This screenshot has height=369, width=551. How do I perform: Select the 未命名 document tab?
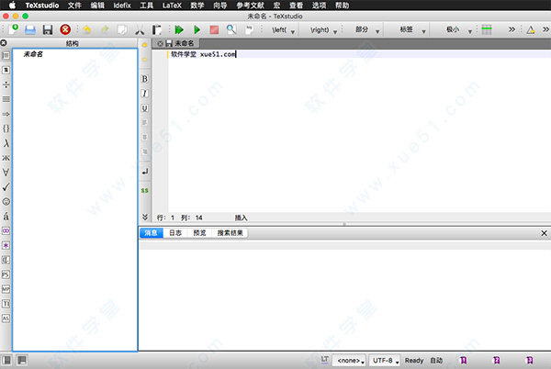click(x=175, y=43)
